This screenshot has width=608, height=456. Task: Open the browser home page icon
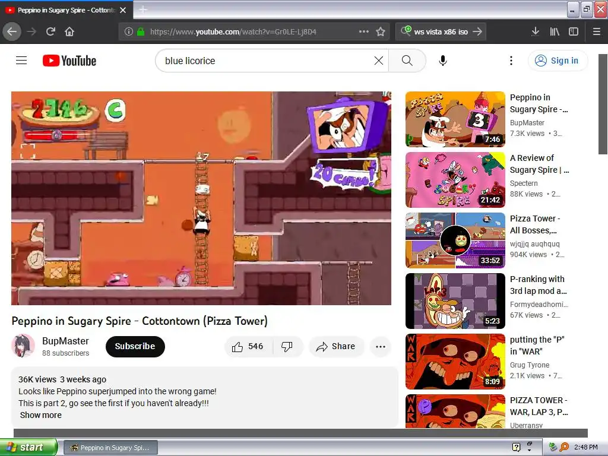point(69,31)
